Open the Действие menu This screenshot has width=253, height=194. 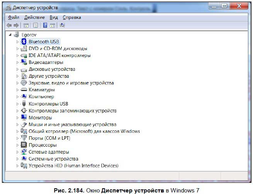[34, 17]
